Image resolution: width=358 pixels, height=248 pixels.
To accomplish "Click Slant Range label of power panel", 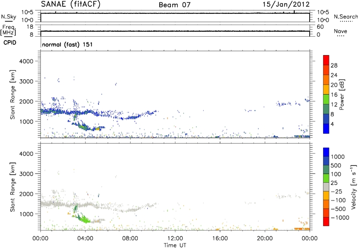I will 13,94.
